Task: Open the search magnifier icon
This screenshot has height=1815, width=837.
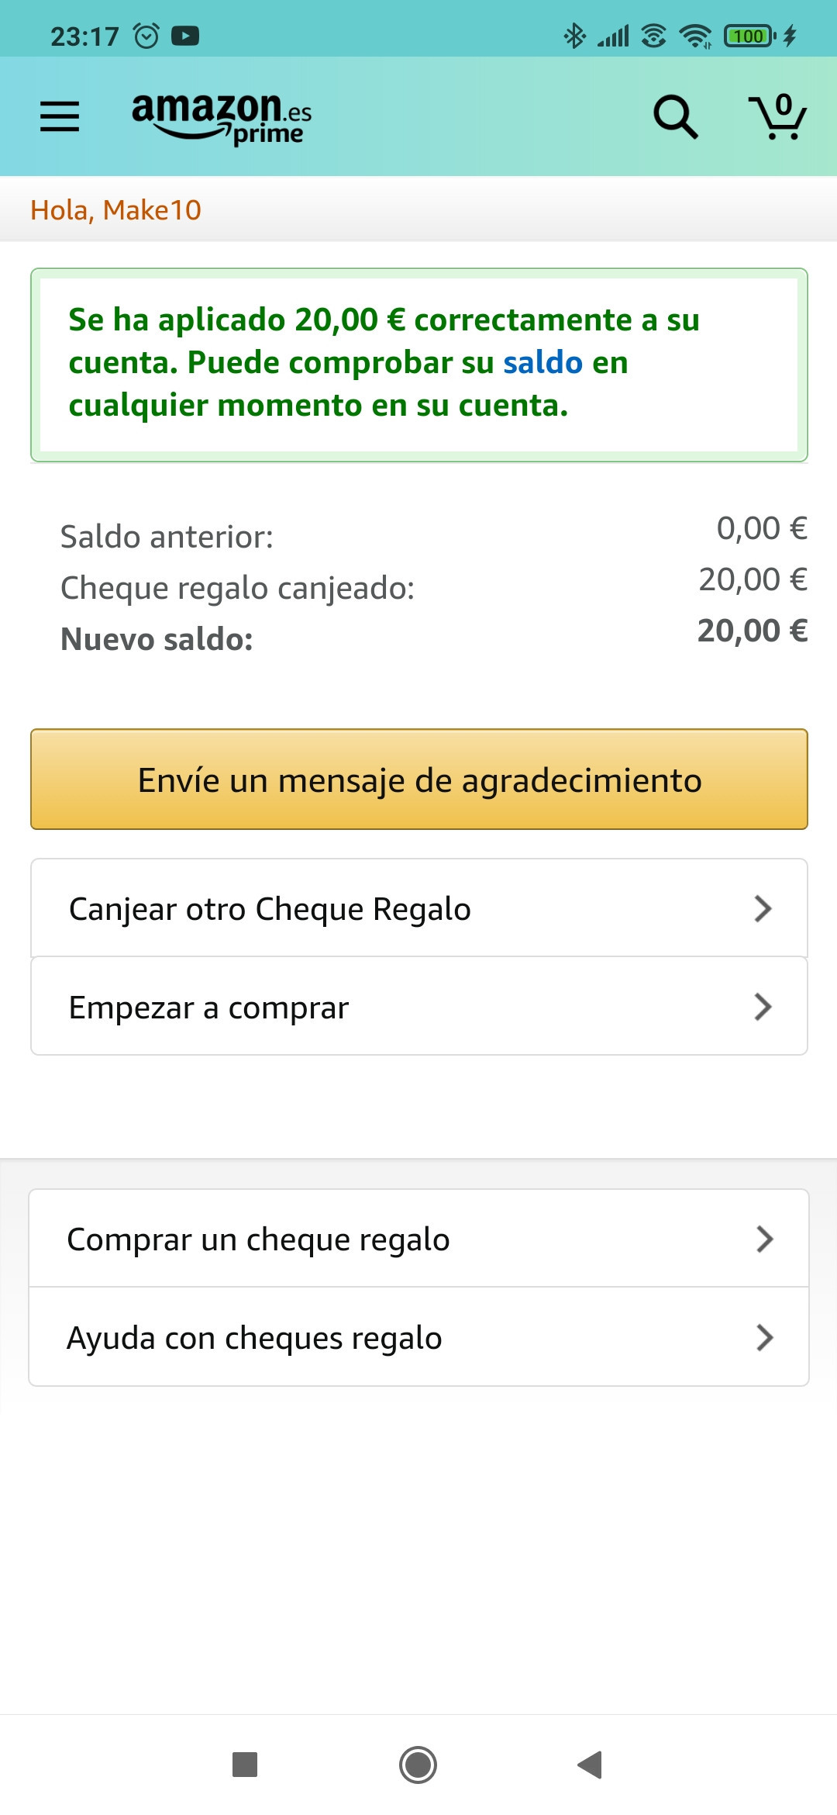Action: point(675,117)
